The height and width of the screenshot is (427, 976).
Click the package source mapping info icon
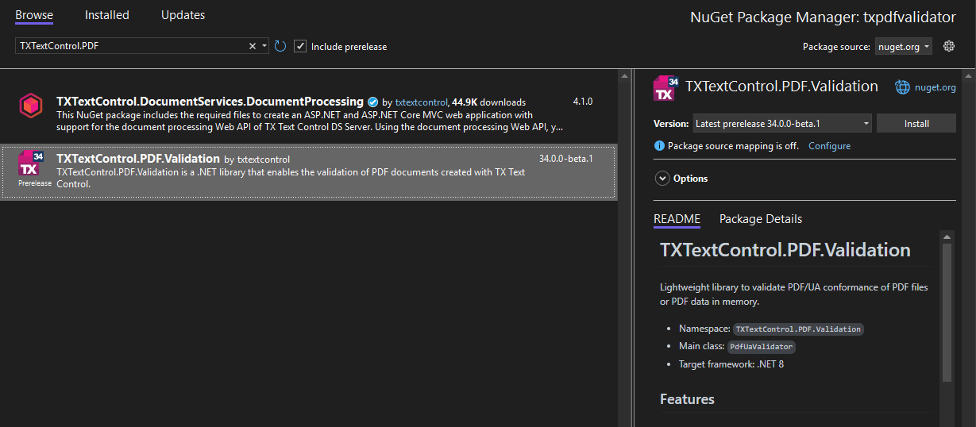pyautogui.click(x=659, y=146)
